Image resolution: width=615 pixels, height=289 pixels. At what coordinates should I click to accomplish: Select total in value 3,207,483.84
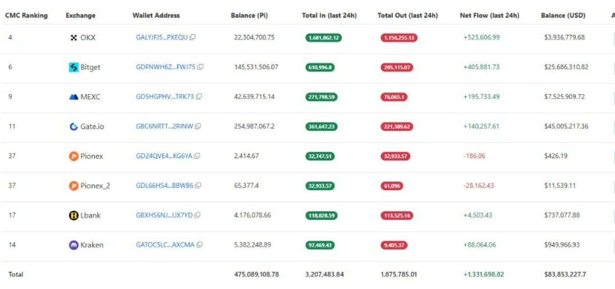tap(324, 275)
